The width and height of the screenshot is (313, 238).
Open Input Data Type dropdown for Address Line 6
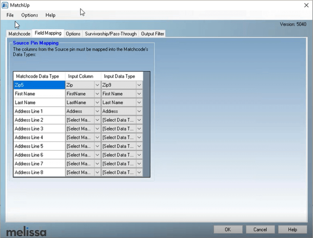[x=139, y=155]
